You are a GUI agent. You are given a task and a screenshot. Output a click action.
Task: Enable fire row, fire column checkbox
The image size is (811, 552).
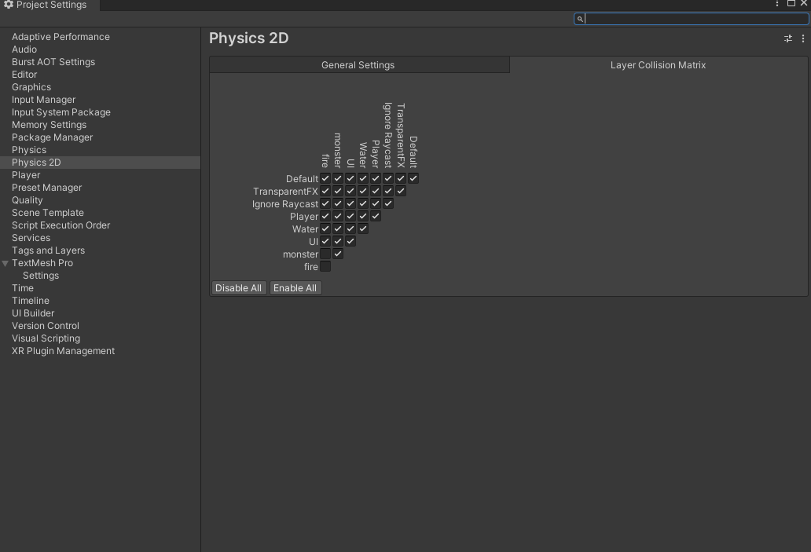point(325,267)
